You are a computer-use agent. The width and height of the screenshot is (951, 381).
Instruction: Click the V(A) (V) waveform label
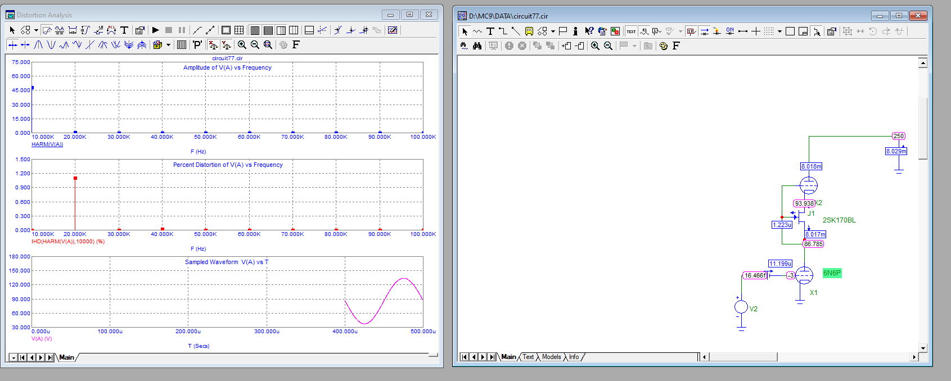point(42,339)
